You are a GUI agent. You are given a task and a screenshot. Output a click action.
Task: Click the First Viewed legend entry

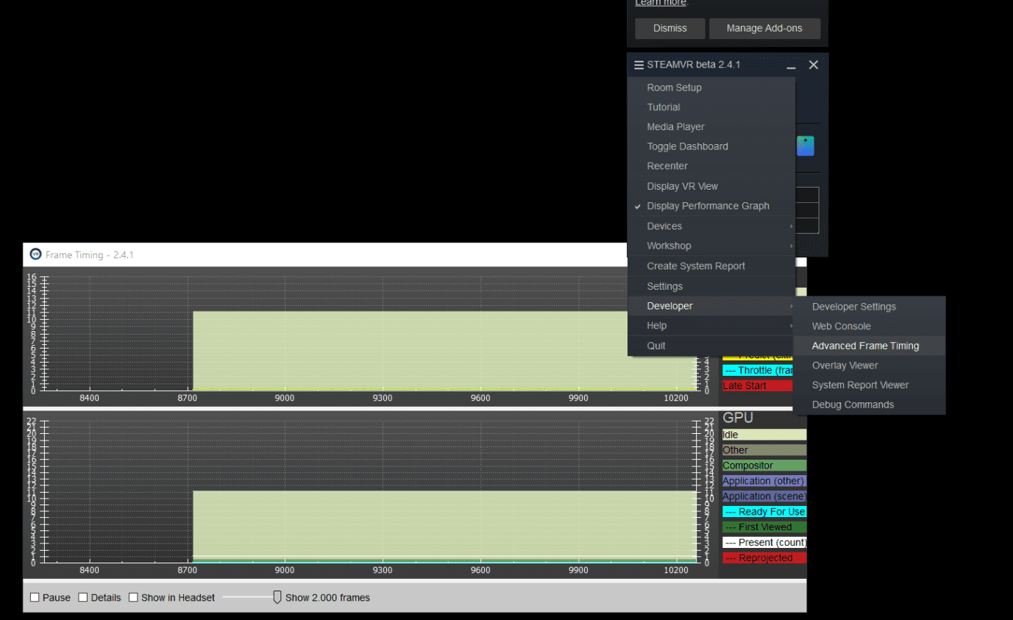(x=764, y=527)
